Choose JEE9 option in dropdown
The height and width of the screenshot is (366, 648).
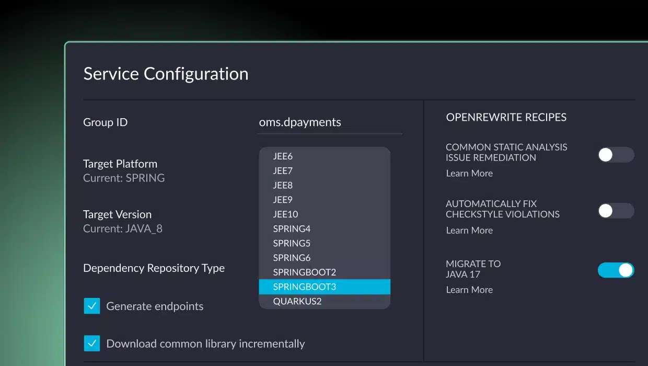tap(325, 199)
